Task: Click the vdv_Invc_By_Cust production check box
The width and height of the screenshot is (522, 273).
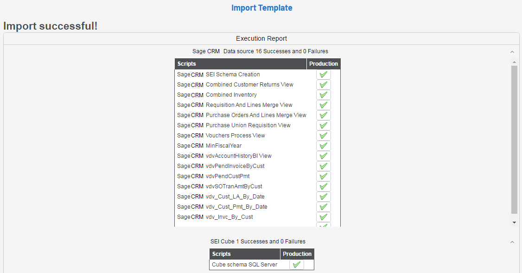Action: [324, 217]
